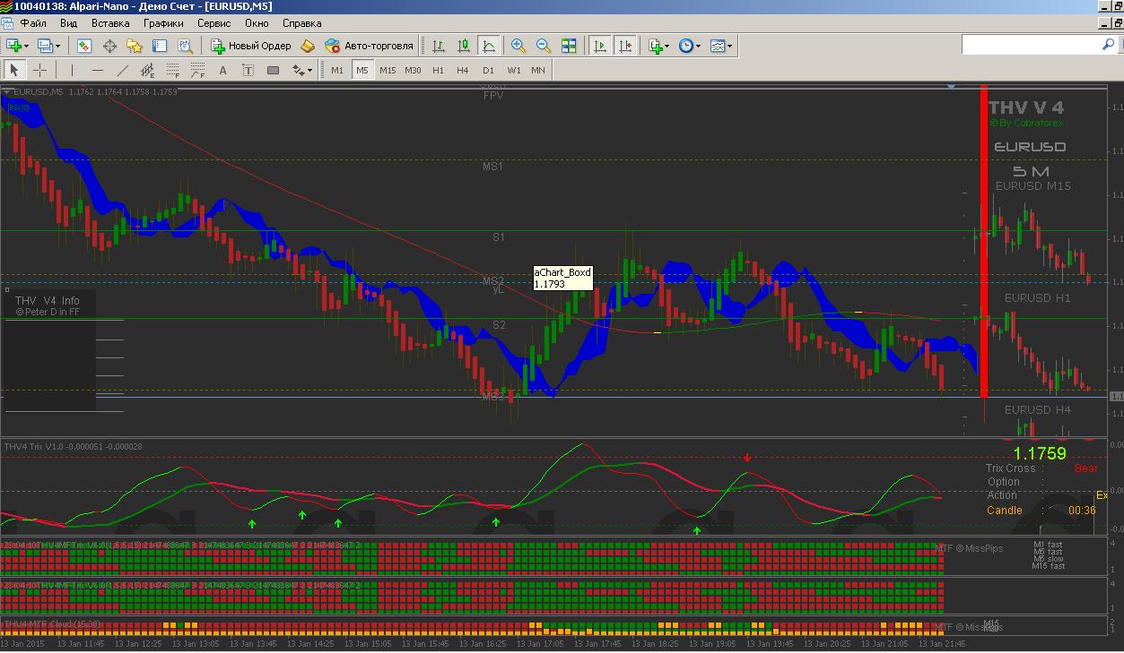The height and width of the screenshot is (653, 1124).
Task: Select the cursor arrow tool
Action: tap(14, 70)
